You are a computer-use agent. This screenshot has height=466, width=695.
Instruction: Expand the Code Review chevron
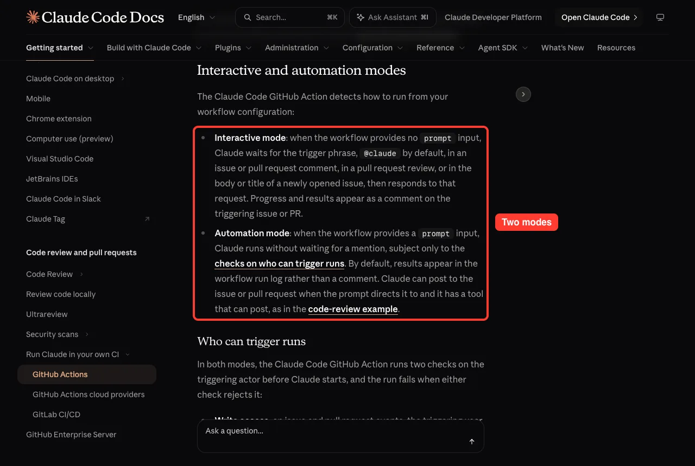(x=82, y=274)
